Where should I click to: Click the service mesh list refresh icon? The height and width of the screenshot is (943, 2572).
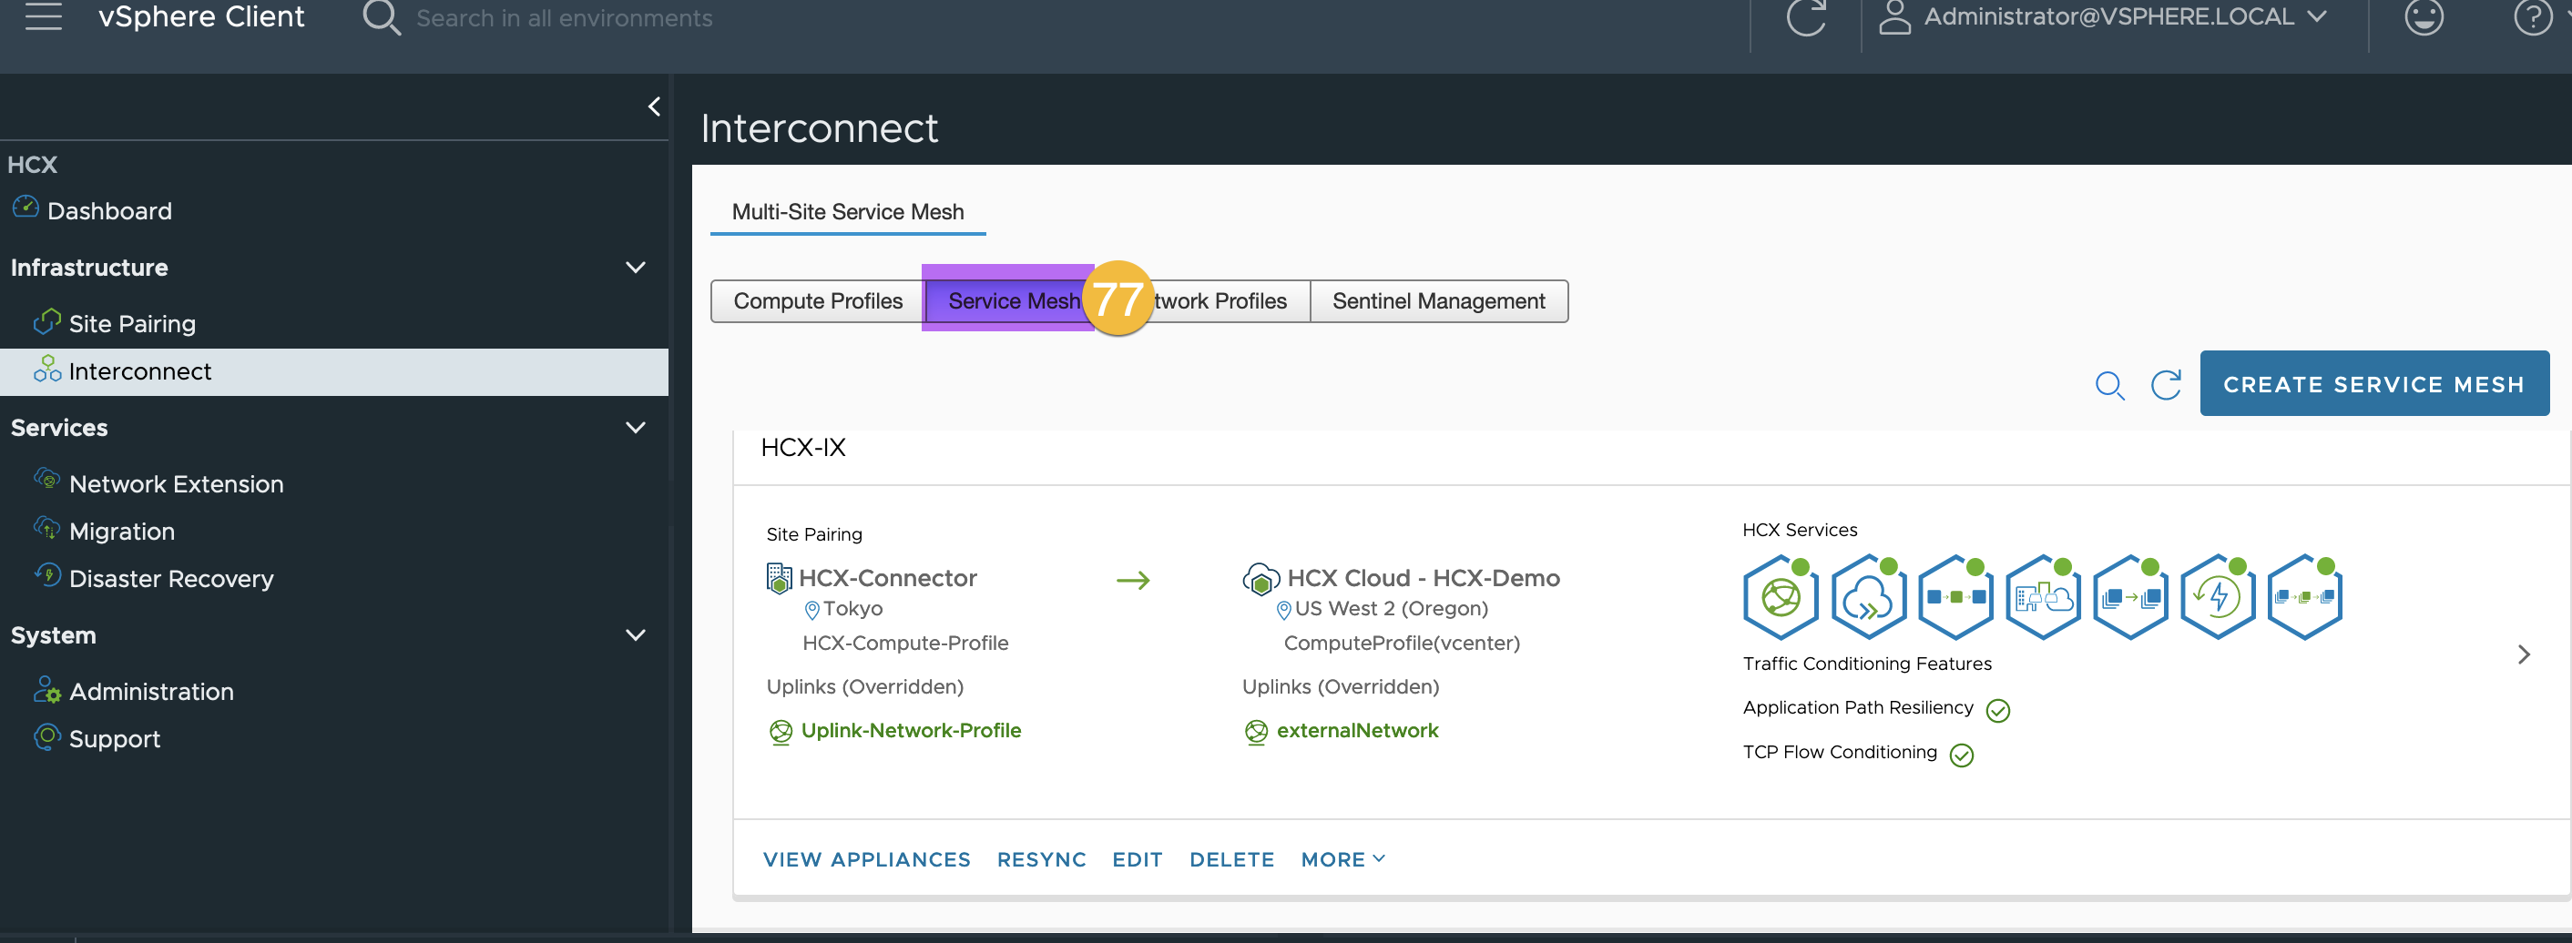click(x=2165, y=385)
